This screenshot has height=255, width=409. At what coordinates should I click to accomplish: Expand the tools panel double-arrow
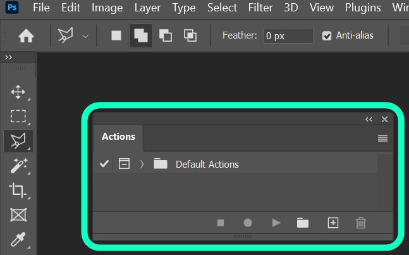click(9, 57)
